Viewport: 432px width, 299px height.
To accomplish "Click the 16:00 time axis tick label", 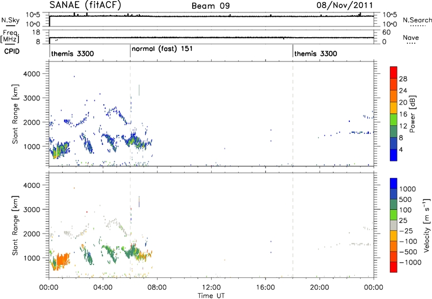I will 265,288.
